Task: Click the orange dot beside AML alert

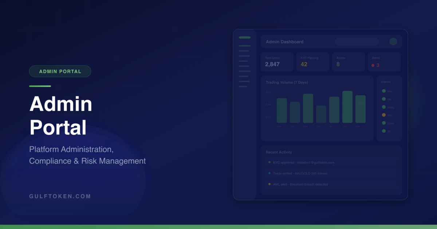Action: (x=269, y=184)
